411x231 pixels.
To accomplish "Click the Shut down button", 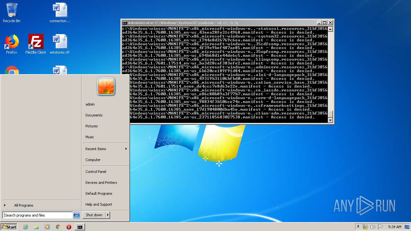I will coord(94,215).
